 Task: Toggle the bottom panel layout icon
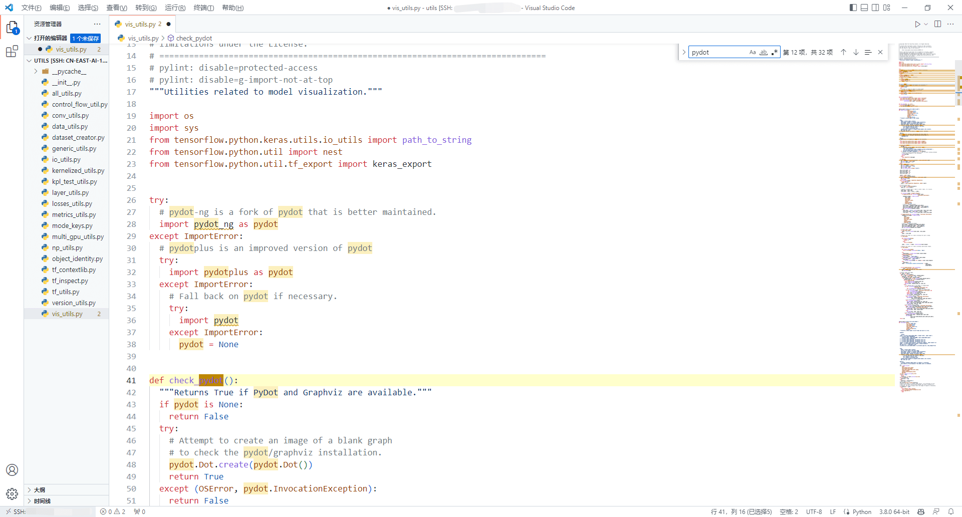[x=864, y=8]
